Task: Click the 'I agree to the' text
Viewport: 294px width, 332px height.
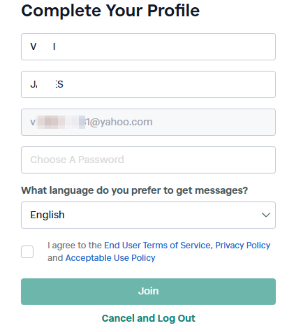Action: coord(75,245)
